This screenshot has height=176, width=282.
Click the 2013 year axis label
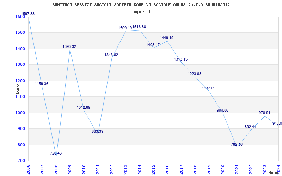(125, 169)
